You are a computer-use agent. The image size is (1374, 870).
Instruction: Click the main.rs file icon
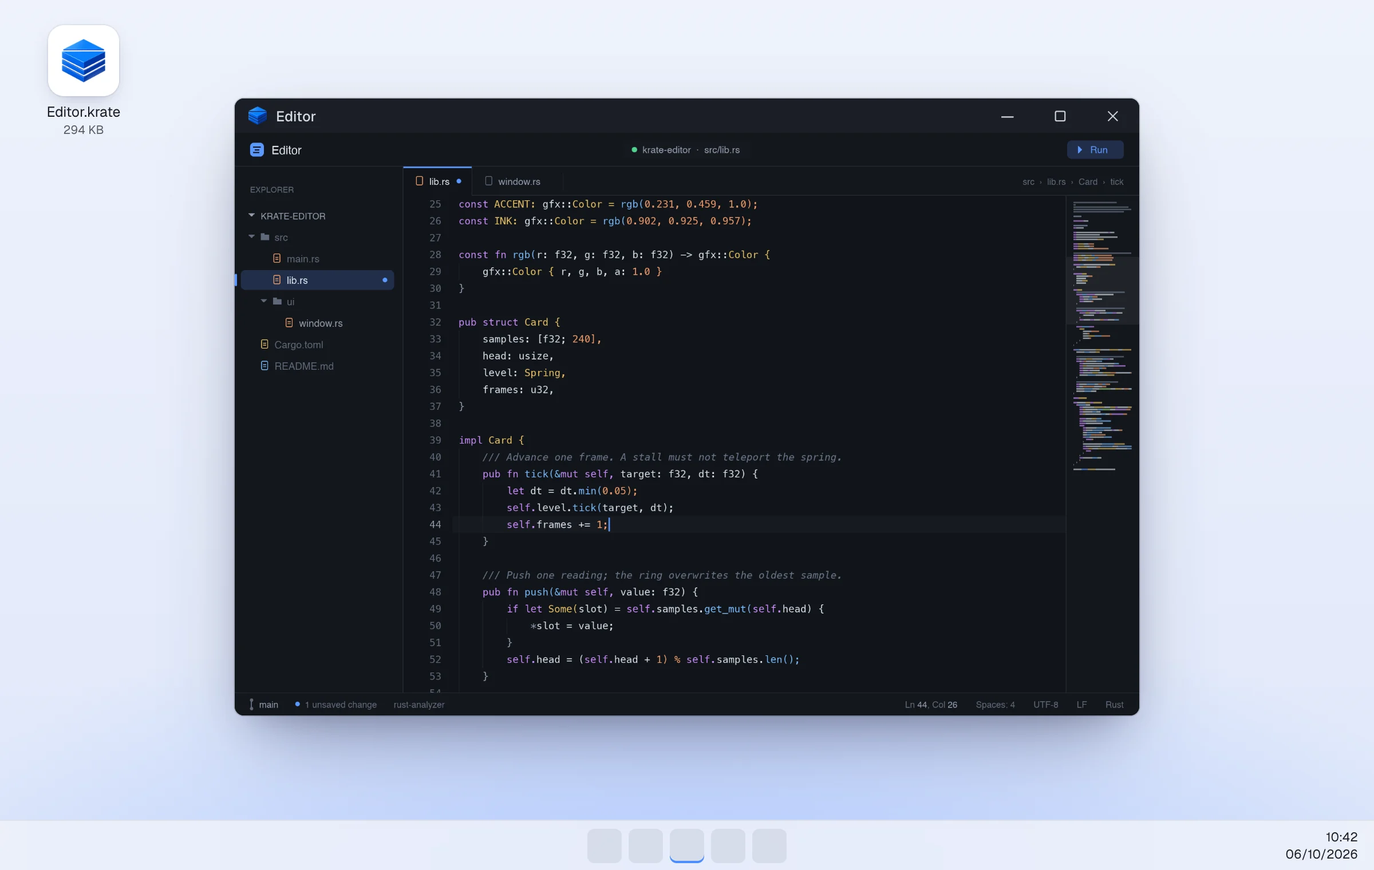point(277,259)
